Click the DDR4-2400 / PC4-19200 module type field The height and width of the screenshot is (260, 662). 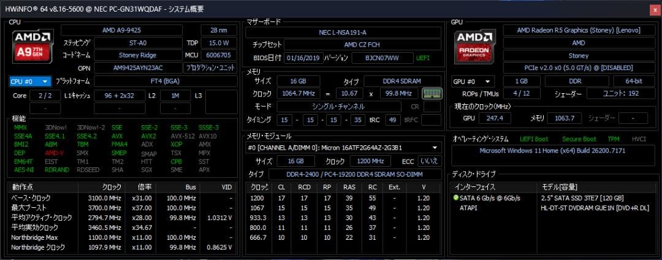(355, 174)
